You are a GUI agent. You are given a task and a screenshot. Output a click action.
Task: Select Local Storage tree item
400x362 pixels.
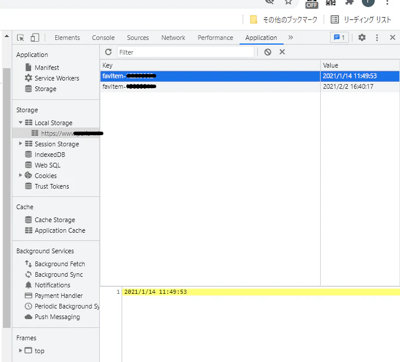pos(53,123)
